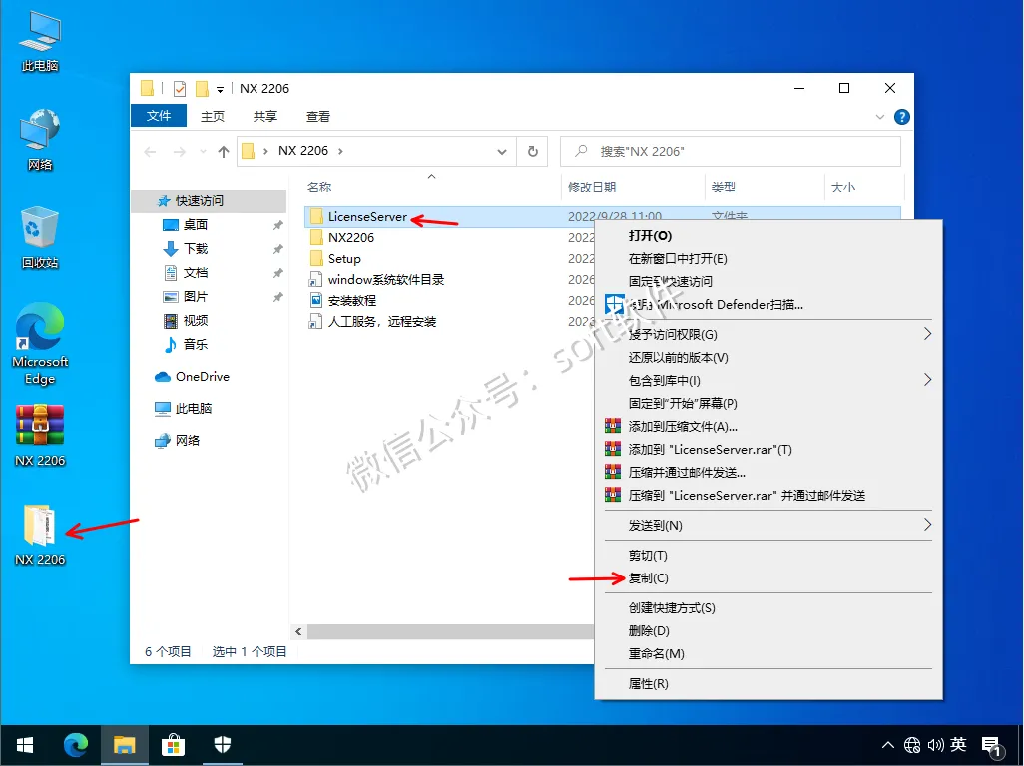The width and height of the screenshot is (1024, 766).
Task: Choose 剪切(T) from context menu
Action: point(768,556)
